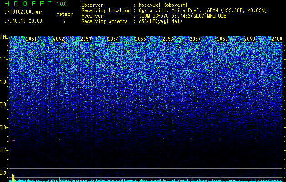
Task: Click the 0.9 frequency axis label
Action: coord(3,105)
